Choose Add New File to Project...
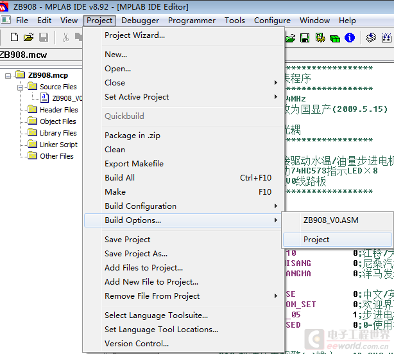 [x=184, y=282]
